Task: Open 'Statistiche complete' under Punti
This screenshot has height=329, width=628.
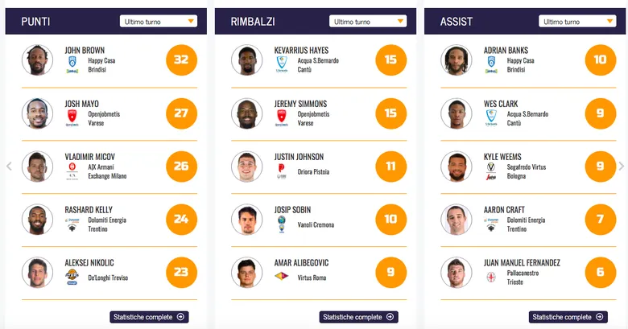Action: tap(149, 317)
